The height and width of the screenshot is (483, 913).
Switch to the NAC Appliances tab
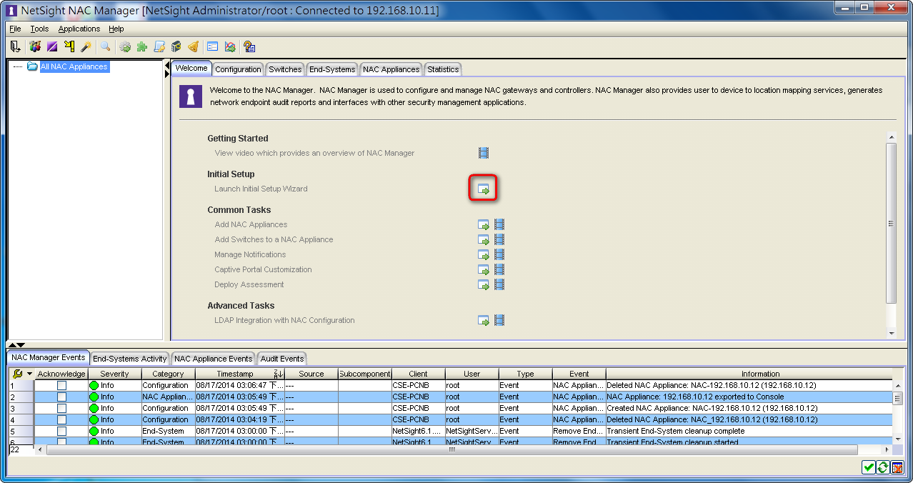391,69
